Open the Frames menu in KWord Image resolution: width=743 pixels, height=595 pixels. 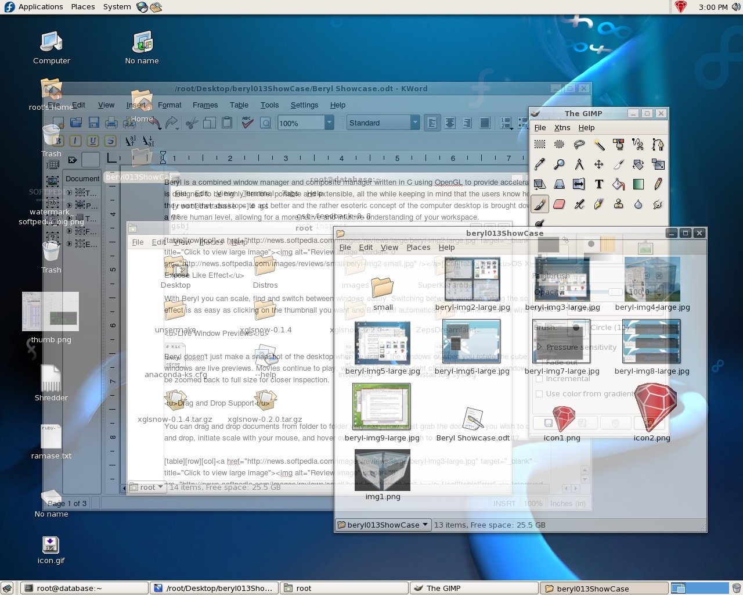pos(205,105)
